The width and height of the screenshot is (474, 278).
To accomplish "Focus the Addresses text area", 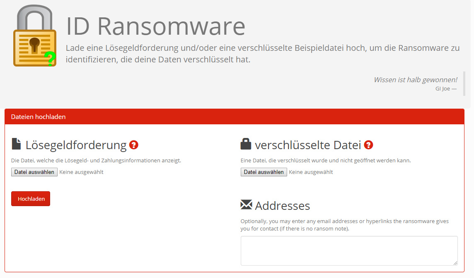I will [349, 250].
